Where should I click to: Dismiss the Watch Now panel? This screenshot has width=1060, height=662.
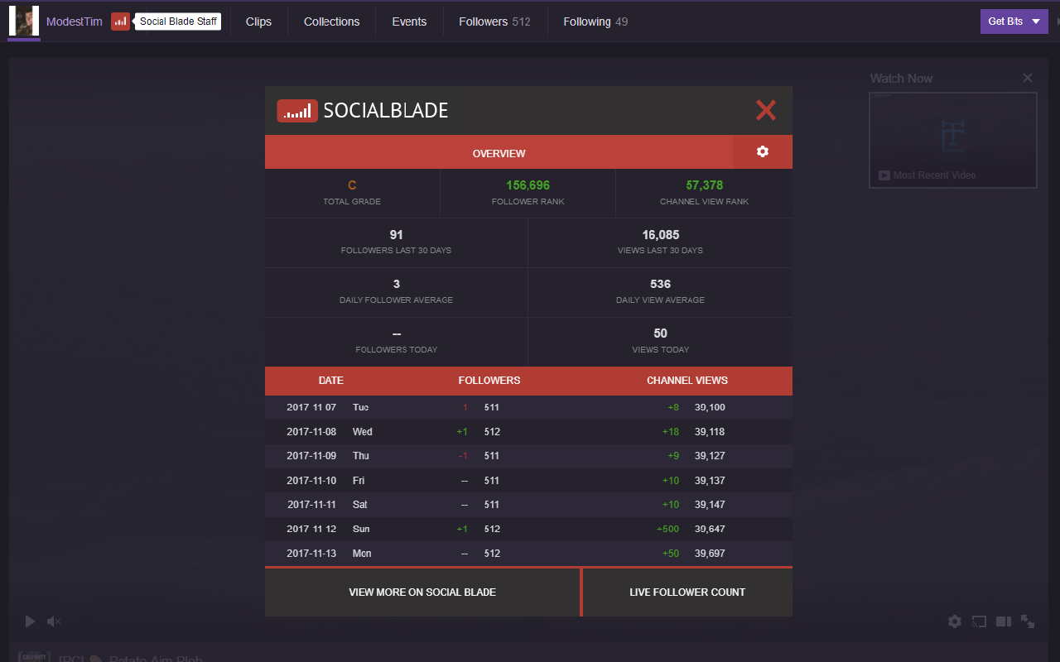click(1028, 78)
